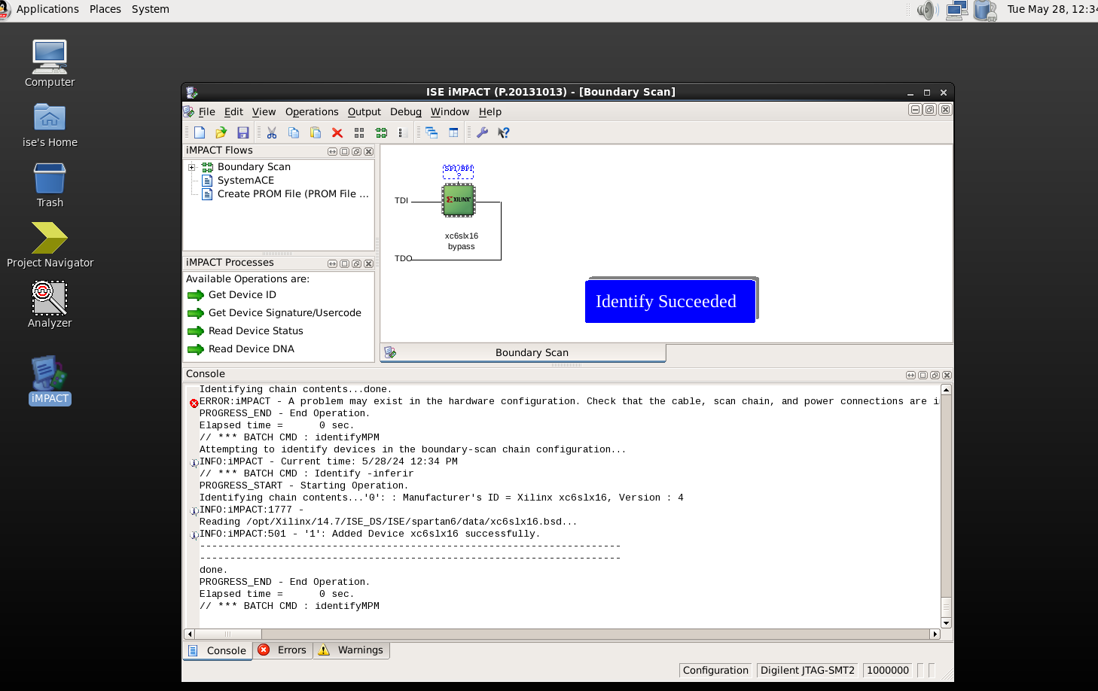Run the Read Device DNA operation
This screenshot has width=1098, height=691.
pyautogui.click(x=251, y=349)
